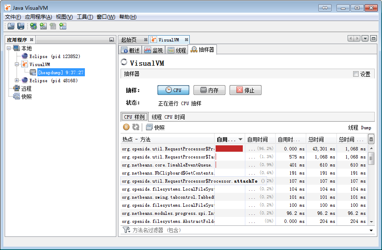Select the [heapdump] 9:37:27 node
Screen dimensions: 382x250
[x=61, y=72]
